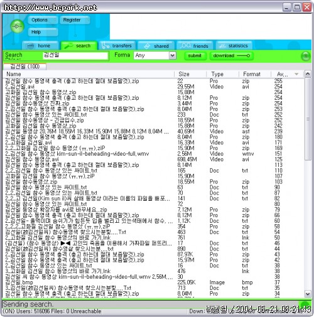Click the Av... column sort arrow

coord(296,74)
